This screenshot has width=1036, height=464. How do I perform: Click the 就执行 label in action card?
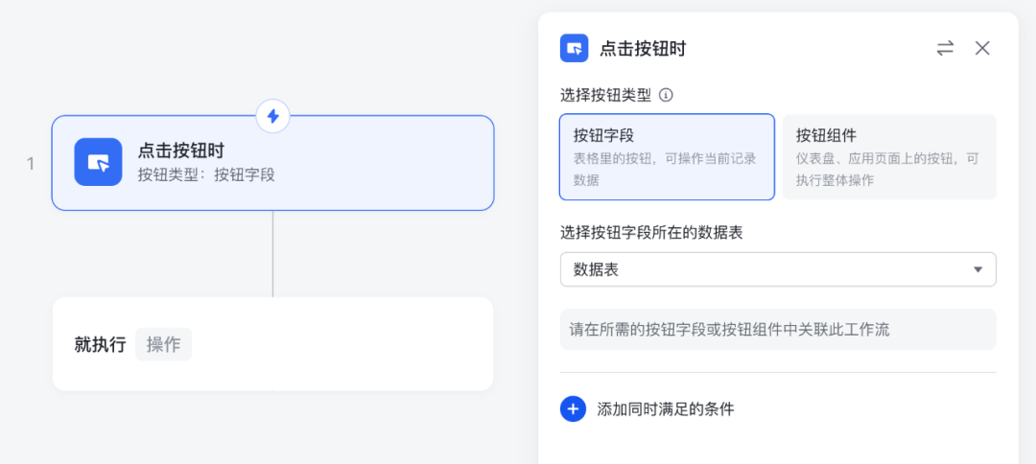pos(100,344)
